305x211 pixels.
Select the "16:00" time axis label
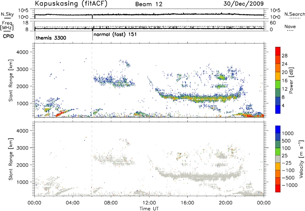pyautogui.click(x=187, y=203)
